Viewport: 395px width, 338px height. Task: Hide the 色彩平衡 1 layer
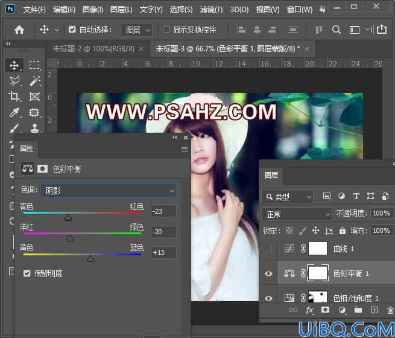268,273
